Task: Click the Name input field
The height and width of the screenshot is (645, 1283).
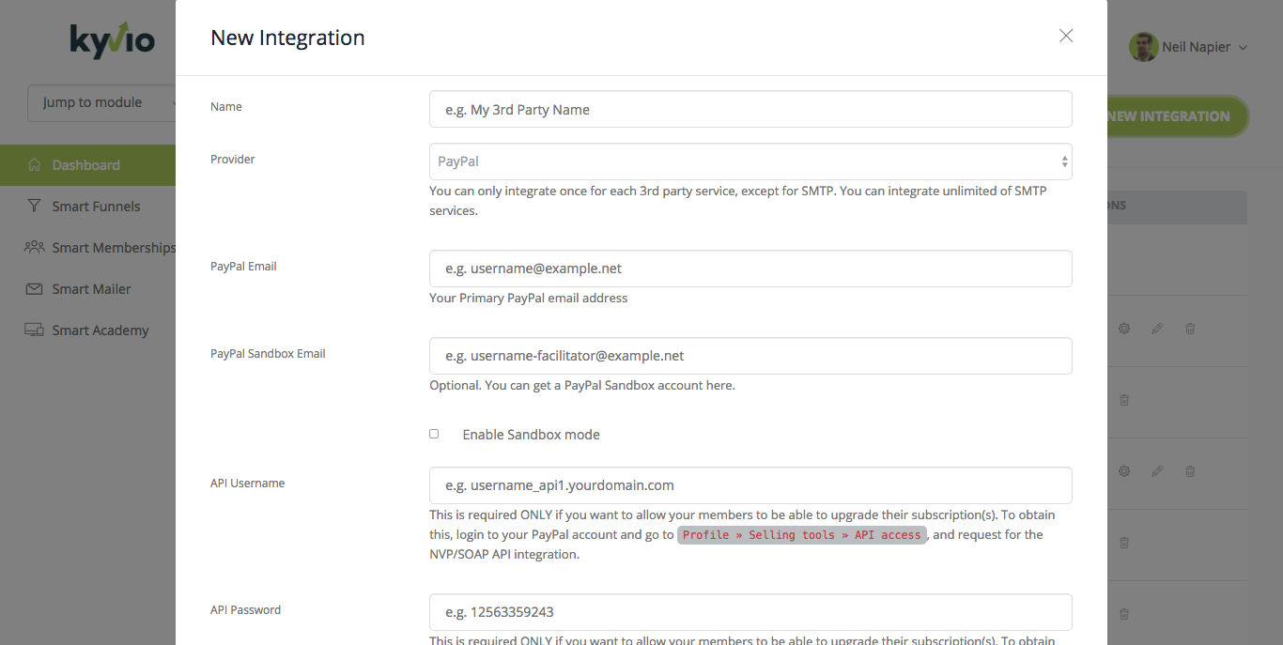Action: [x=750, y=109]
